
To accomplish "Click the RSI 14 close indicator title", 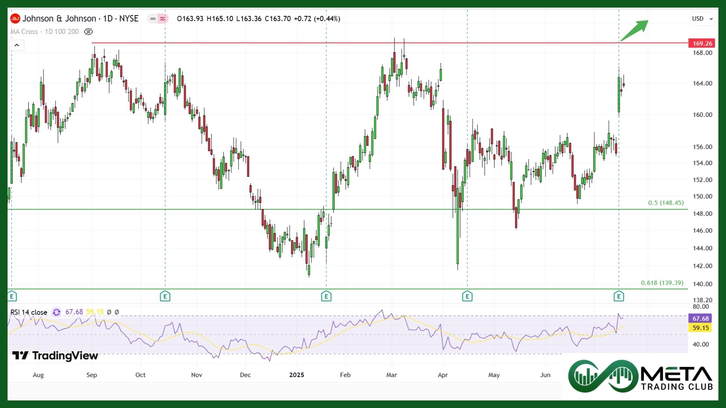I will click(29, 312).
